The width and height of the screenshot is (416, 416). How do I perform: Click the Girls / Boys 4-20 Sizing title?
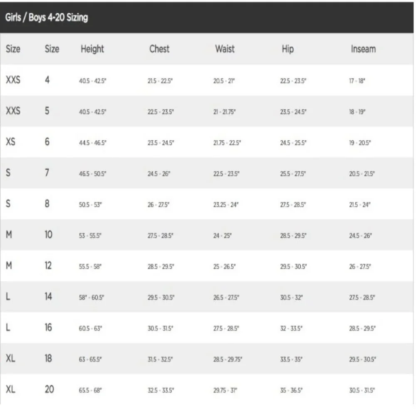[47, 17]
